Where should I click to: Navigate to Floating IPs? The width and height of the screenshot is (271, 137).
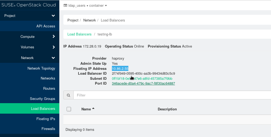click(x=46, y=119)
